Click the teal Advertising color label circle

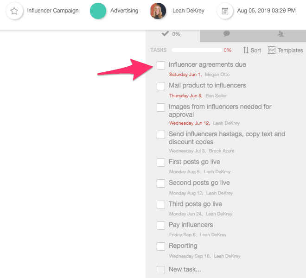(98, 11)
